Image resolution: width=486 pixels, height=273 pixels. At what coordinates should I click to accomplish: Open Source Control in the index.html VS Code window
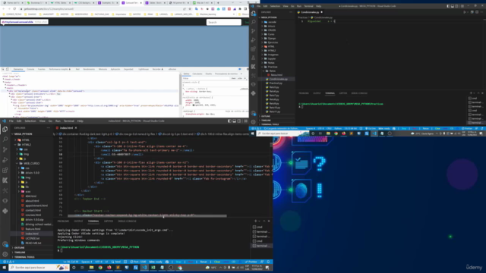tap(5, 149)
